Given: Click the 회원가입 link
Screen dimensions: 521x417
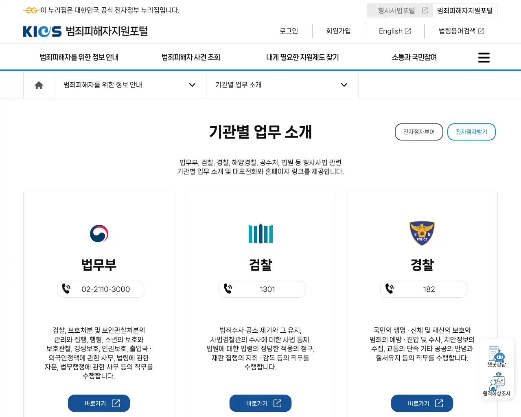Looking at the screenshot, I should tap(338, 31).
